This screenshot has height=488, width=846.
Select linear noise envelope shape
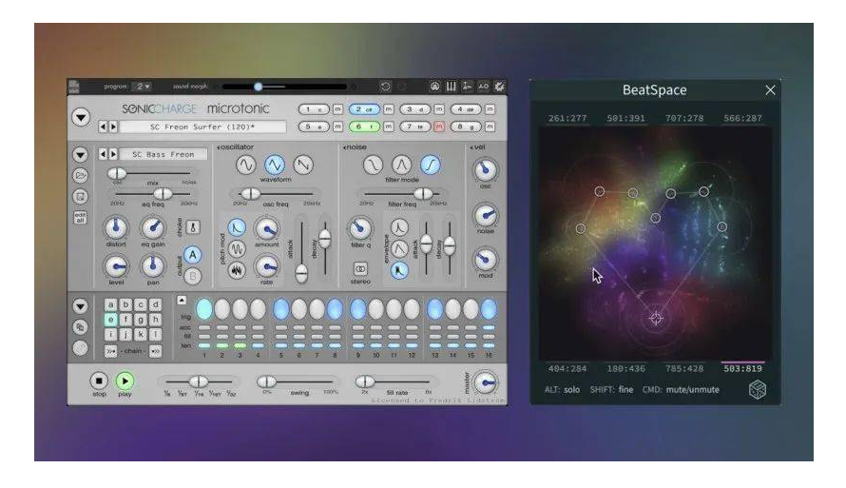pos(399,249)
